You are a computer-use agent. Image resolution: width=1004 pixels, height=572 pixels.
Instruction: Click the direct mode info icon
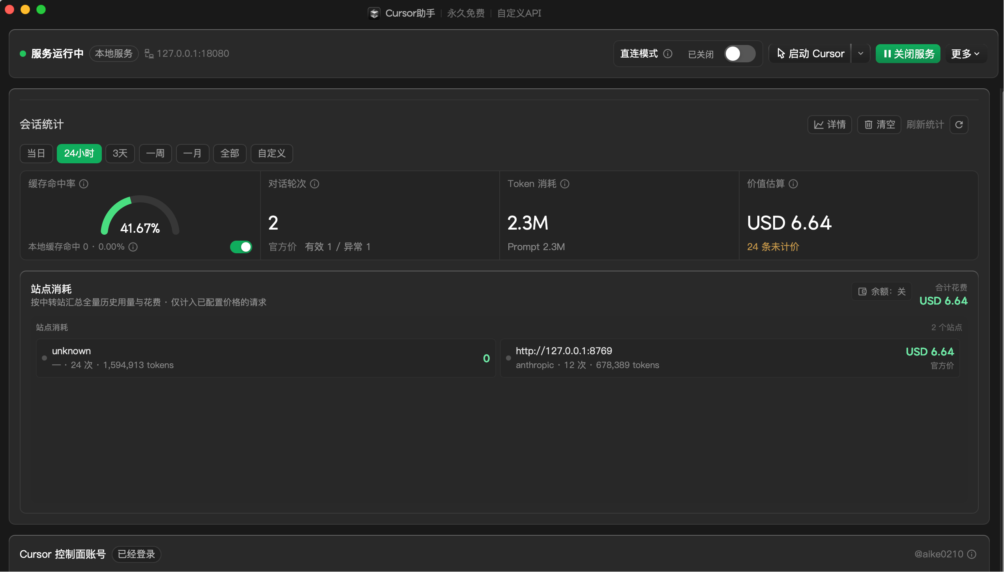pyautogui.click(x=668, y=54)
